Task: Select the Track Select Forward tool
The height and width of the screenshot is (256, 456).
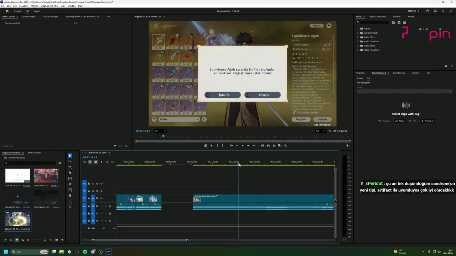Action: [70, 161]
